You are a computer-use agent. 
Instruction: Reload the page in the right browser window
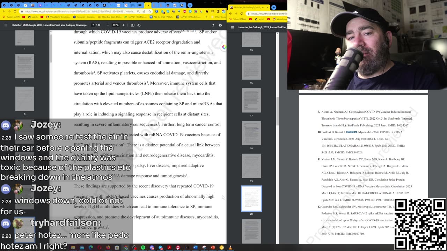click(242, 14)
